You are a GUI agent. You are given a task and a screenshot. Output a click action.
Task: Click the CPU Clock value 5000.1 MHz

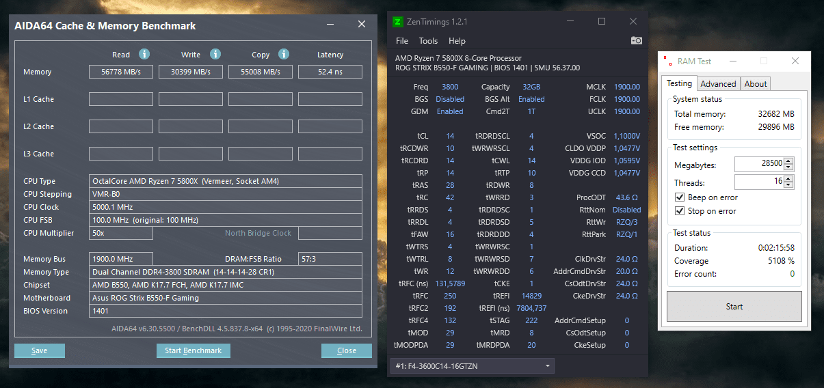(226, 207)
